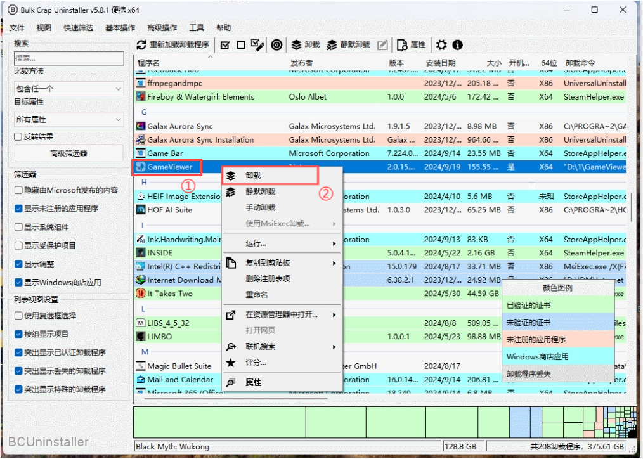Click the Bulk Crap Uninstaller title bar logo
643x459 pixels.
point(12,10)
